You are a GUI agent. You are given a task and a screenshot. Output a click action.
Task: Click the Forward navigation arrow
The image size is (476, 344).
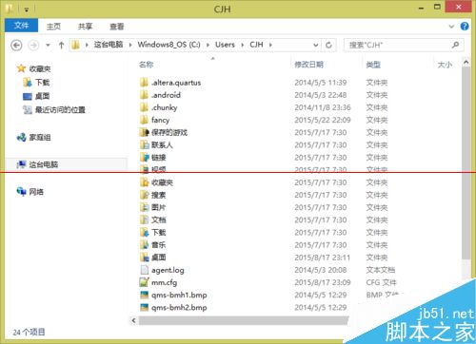coord(33,46)
